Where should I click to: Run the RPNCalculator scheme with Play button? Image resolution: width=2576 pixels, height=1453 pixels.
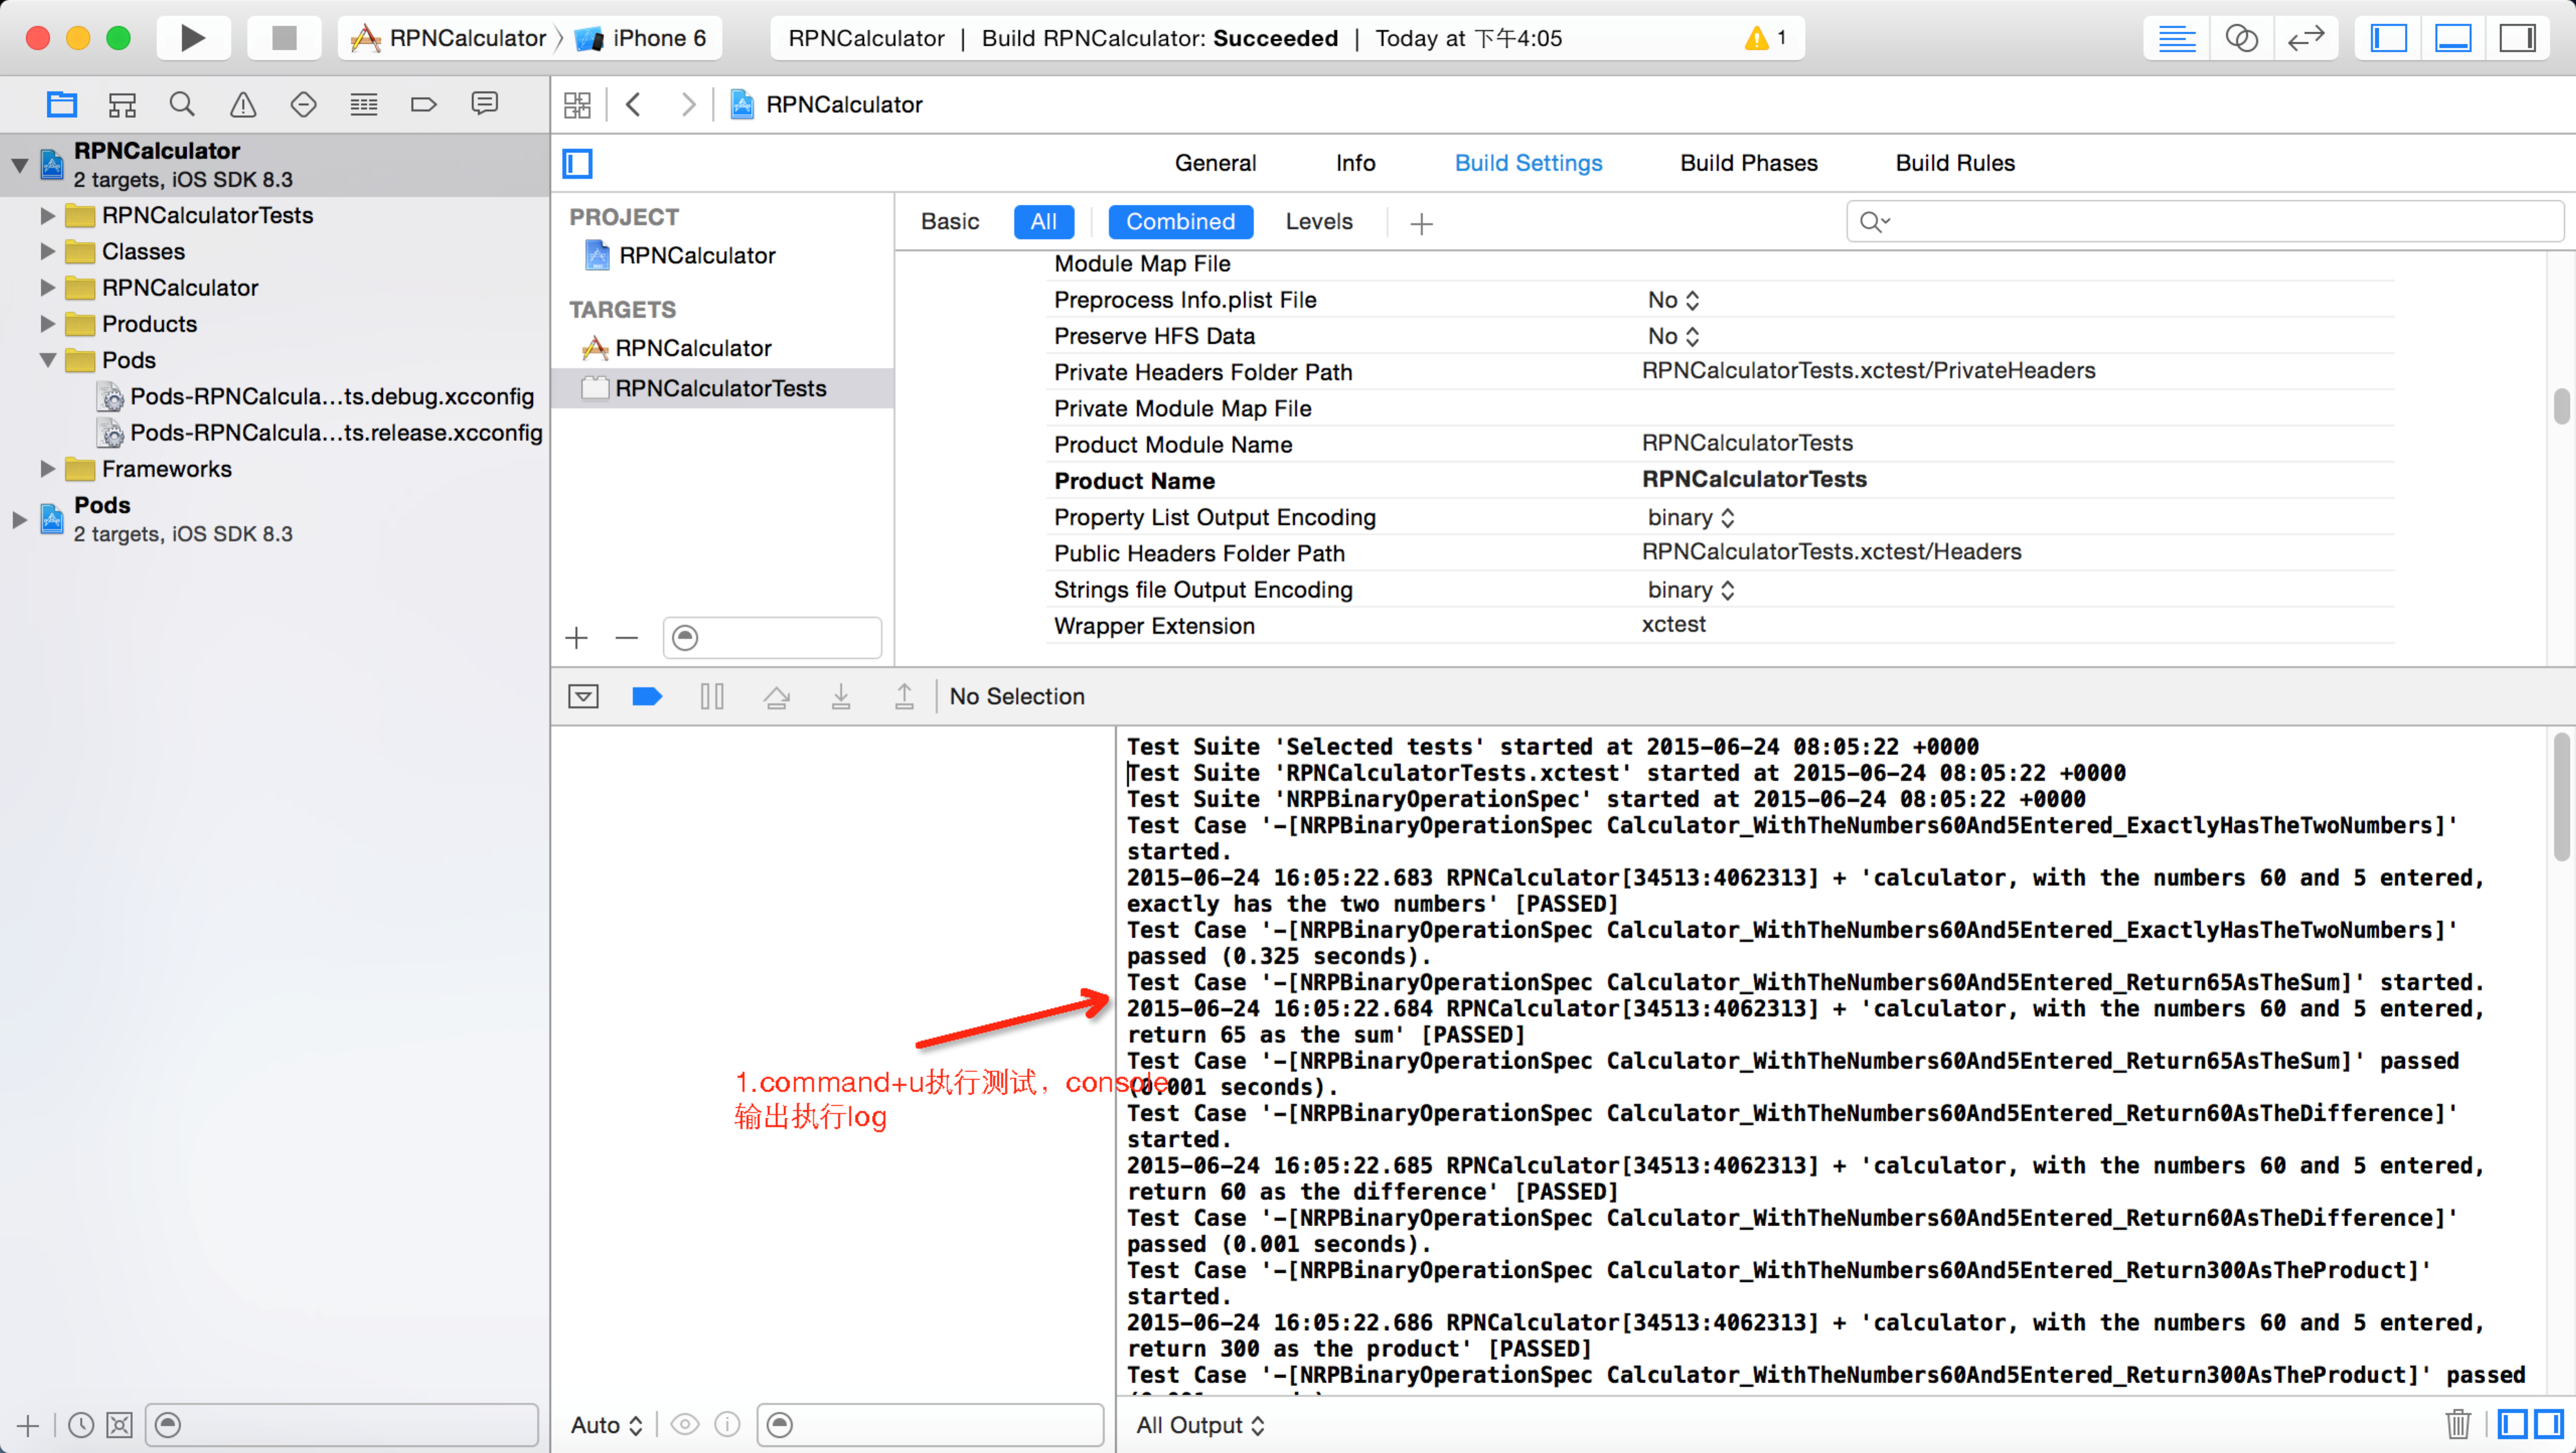click(x=193, y=38)
